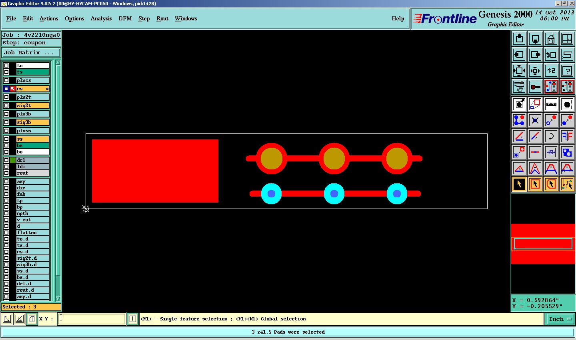The image size is (576, 340).
Task: Open the Help menu
Action: pos(398,18)
